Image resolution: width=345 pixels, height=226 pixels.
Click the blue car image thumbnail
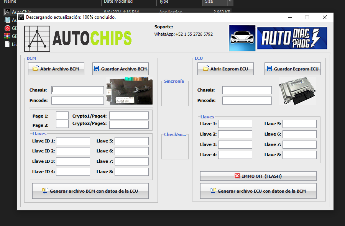[242, 38]
